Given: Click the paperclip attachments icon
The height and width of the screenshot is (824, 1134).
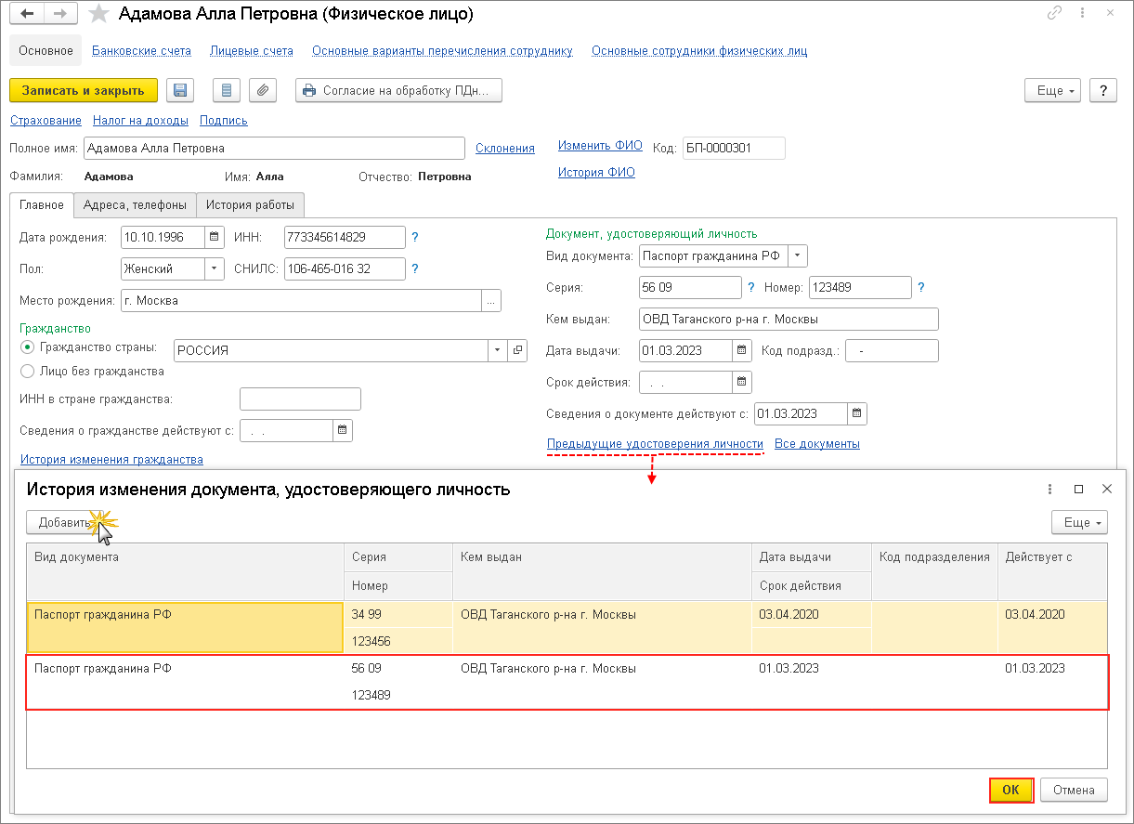Looking at the screenshot, I should click(x=263, y=90).
